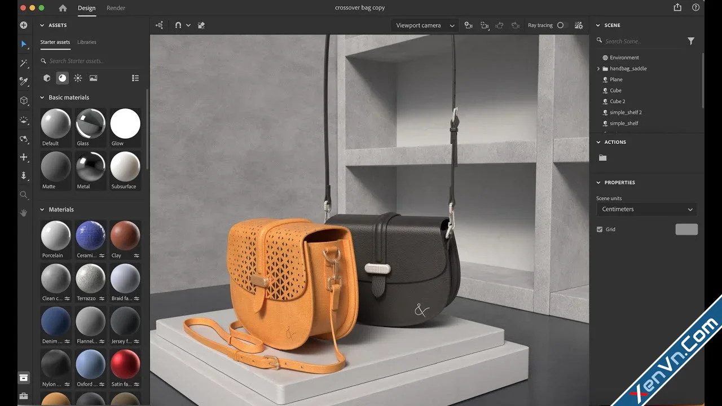Collapse the Assets panel
722x406 pixels.
[42, 25]
